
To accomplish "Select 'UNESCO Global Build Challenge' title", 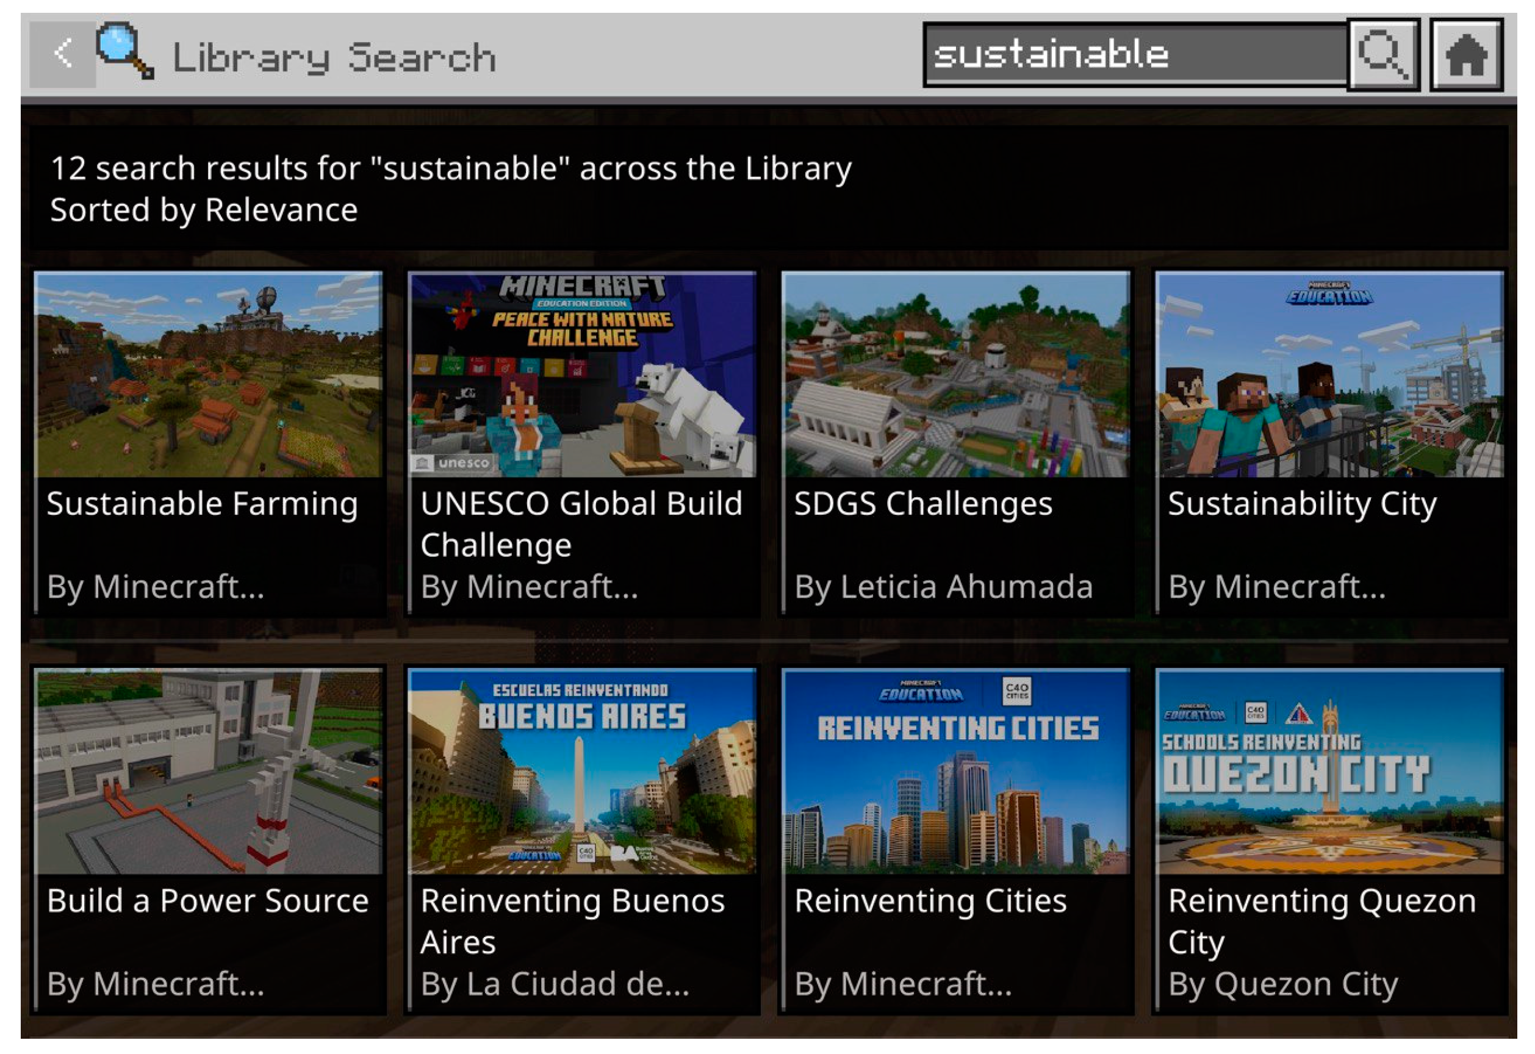I will [x=581, y=525].
